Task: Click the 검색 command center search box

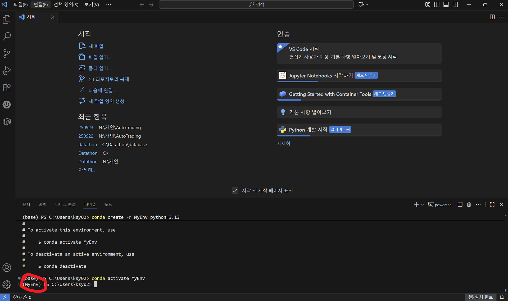Action: 256,4
